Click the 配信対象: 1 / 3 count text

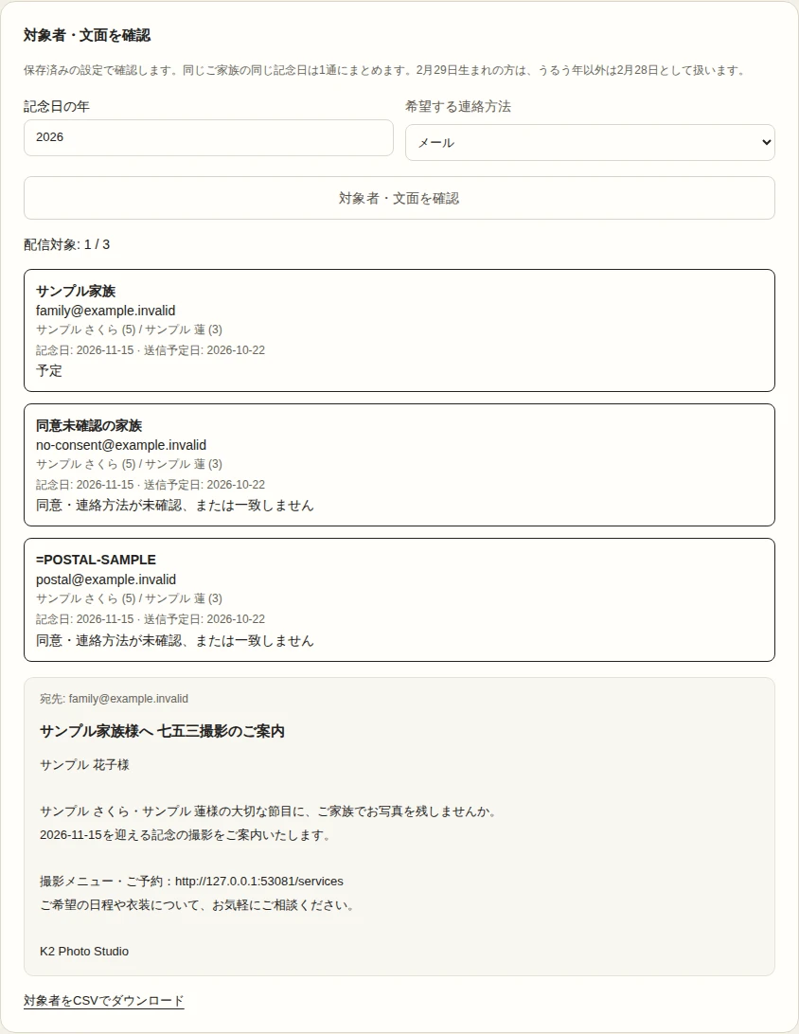(66, 244)
